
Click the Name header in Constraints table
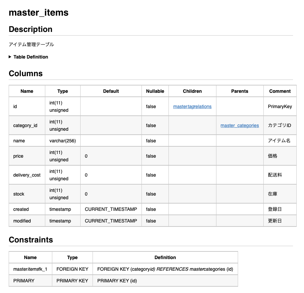[x=30, y=257]
